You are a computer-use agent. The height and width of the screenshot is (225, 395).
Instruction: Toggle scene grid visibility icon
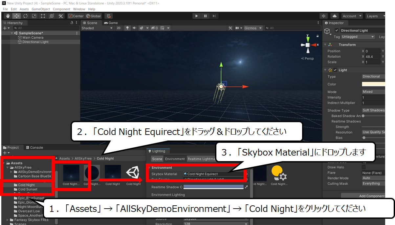tap(162, 28)
